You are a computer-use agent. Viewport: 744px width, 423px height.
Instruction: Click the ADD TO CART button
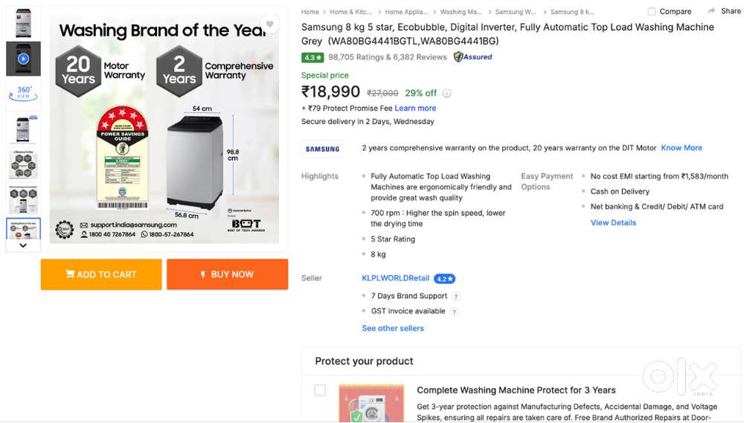pos(101,274)
